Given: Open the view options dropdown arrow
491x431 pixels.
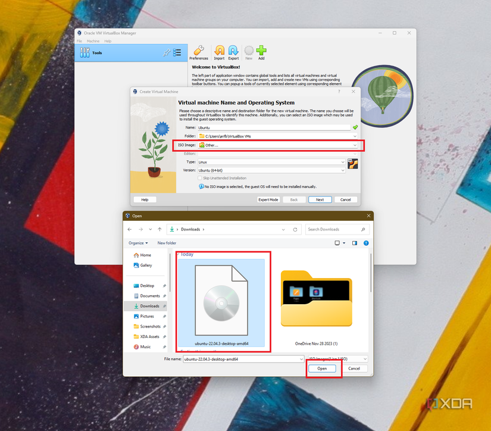Looking at the screenshot, I should click(344, 243).
